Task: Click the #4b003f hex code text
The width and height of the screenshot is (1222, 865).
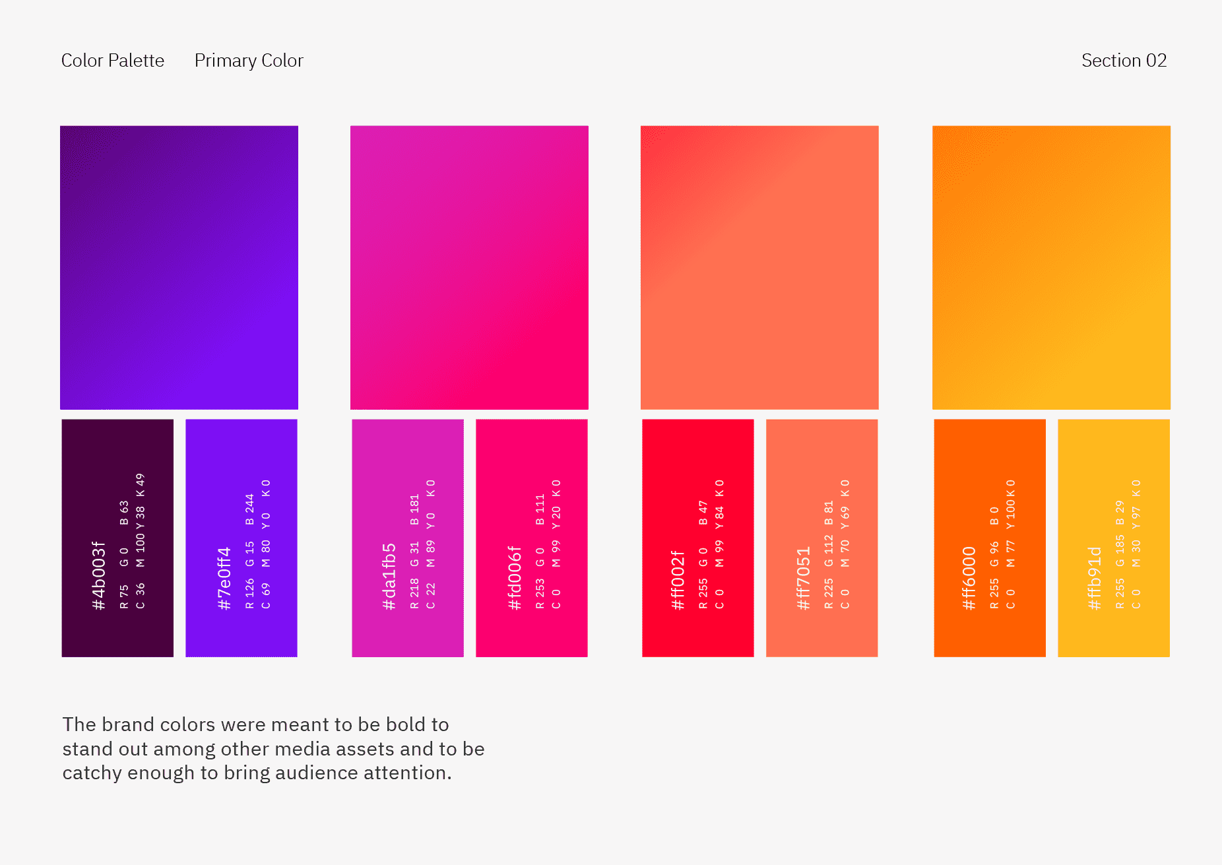Action: coord(98,575)
